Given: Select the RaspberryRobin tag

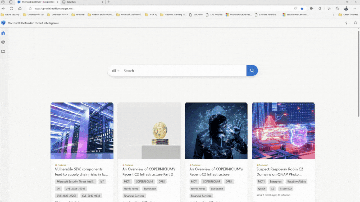Looking at the screenshot, I should 297,182.
